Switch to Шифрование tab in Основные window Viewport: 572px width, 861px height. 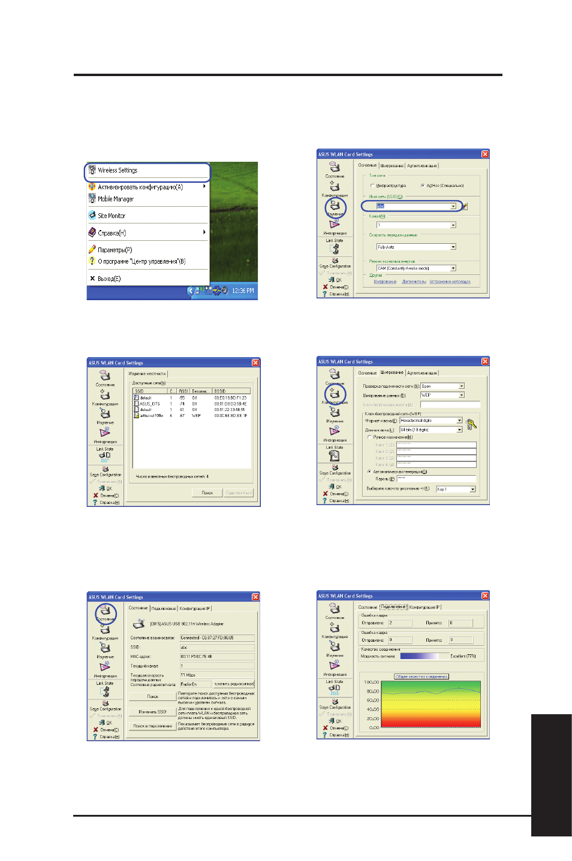392,166
